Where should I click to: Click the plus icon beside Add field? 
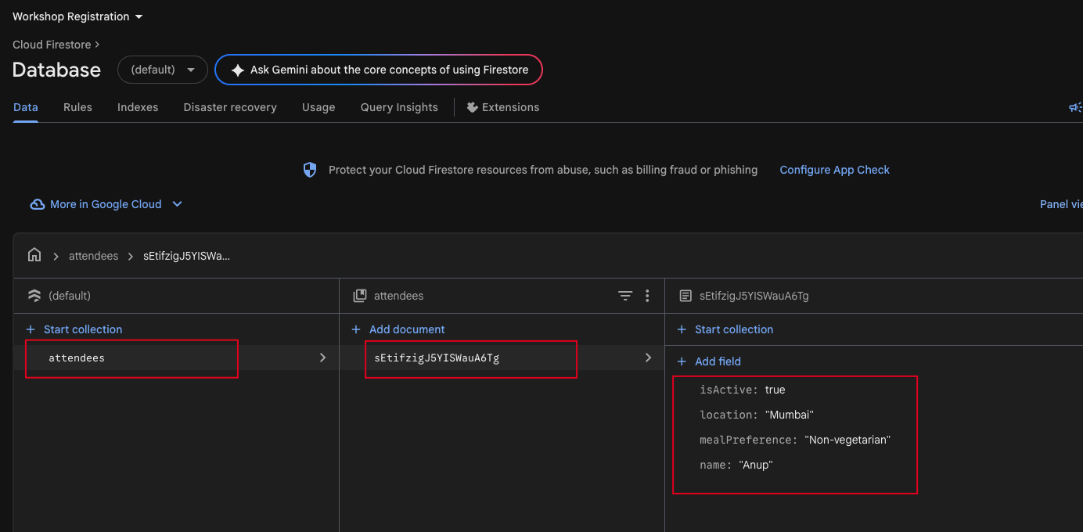682,361
